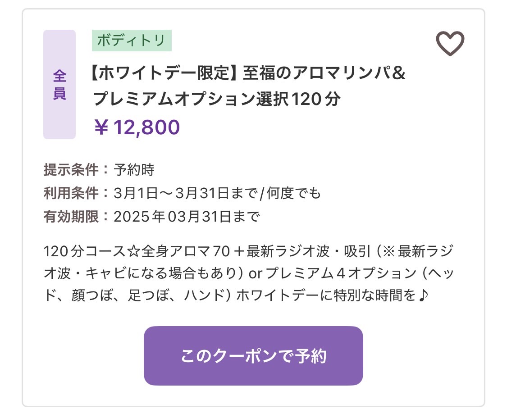Viewport: 507px width, 418px height.
Task: Click the 120分コース description first line
Action: pos(248,251)
